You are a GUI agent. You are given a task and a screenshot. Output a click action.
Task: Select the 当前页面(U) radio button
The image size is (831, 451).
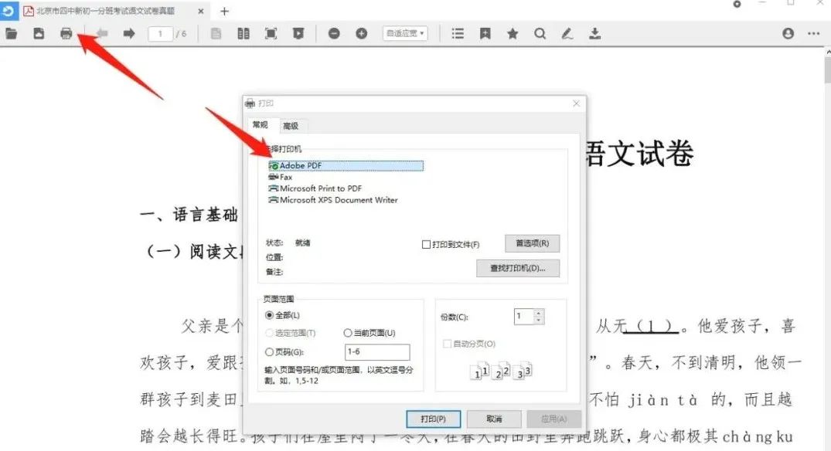point(348,333)
